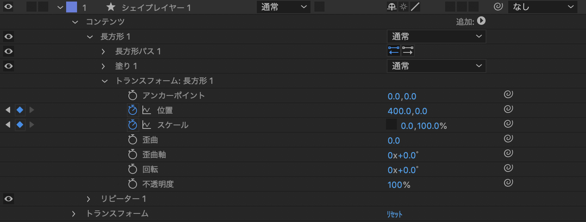Toggle the 位置 stopwatch

[133, 110]
